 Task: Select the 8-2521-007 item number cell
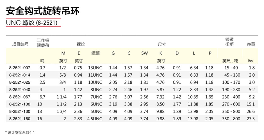tap(20, 68)
